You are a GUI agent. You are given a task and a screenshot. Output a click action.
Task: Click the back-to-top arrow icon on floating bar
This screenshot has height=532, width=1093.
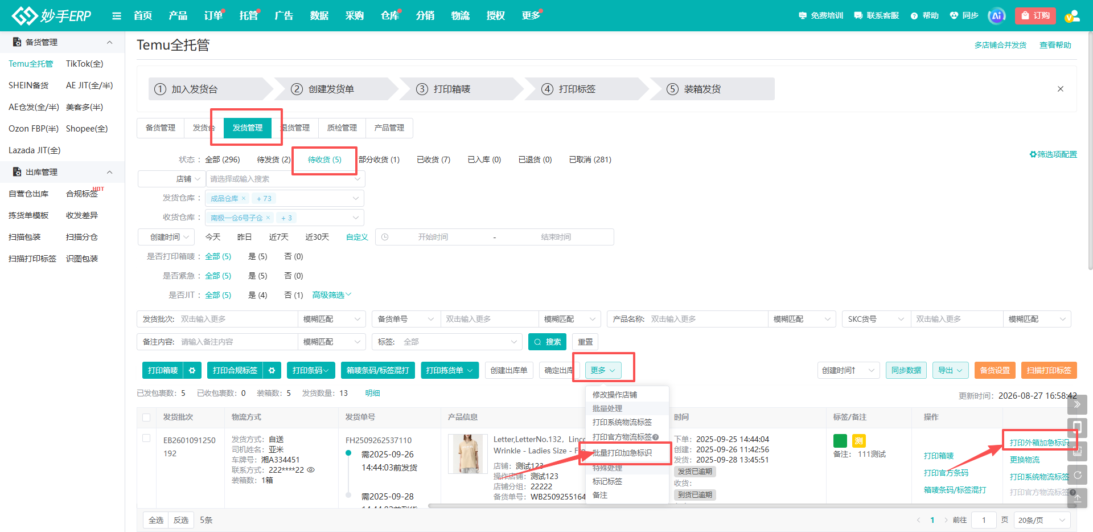coord(1077,498)
